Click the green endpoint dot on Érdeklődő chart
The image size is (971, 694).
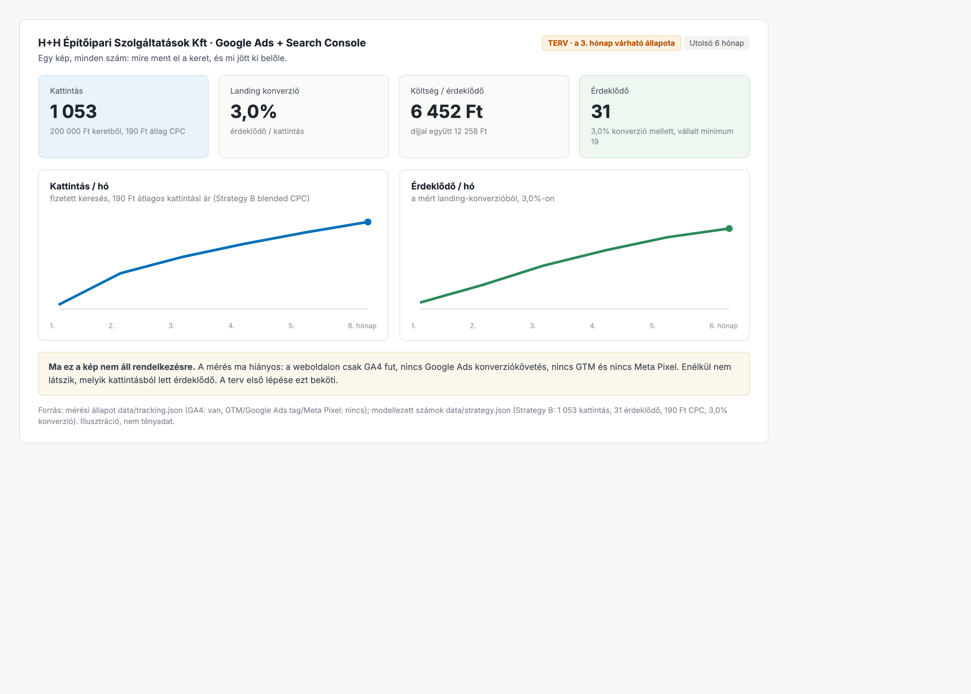(x=729, y=229)
